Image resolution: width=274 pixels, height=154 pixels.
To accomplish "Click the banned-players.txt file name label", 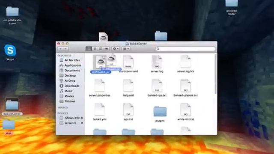I will [x=185, y=95].
